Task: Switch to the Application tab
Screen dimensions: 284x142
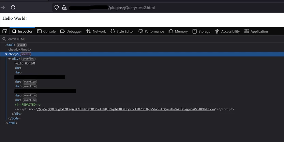Action: [x=256, y=31]
